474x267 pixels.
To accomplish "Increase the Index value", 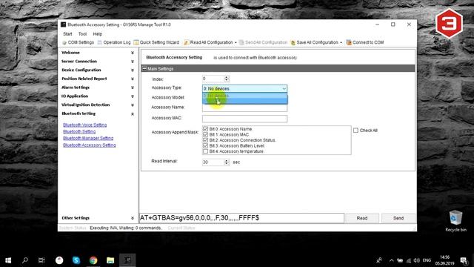I will pos(227,77).
